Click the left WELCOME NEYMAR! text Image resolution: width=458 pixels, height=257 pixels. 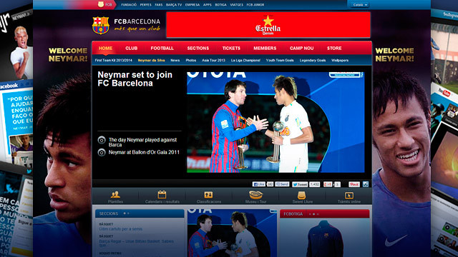click(x=68, y=55)
